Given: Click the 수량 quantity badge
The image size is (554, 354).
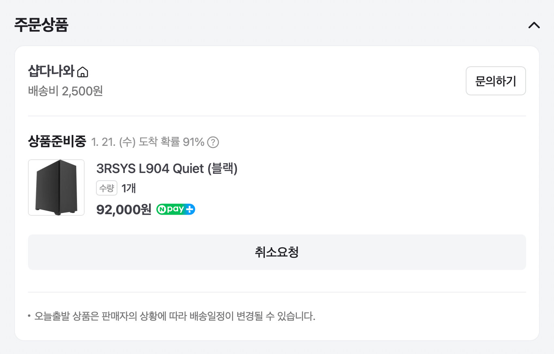Looking at the screenshot, I should point(107,188).
